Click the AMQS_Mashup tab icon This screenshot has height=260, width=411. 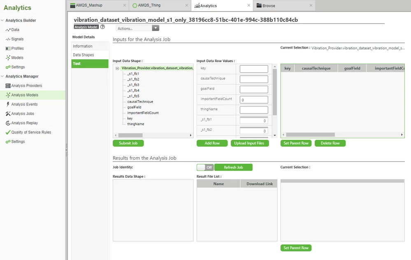click(72, 5)
